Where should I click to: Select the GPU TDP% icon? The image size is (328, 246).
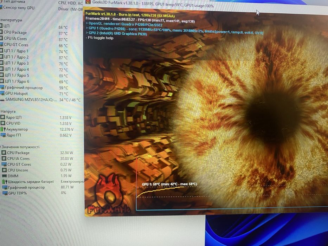coord(5,193)
